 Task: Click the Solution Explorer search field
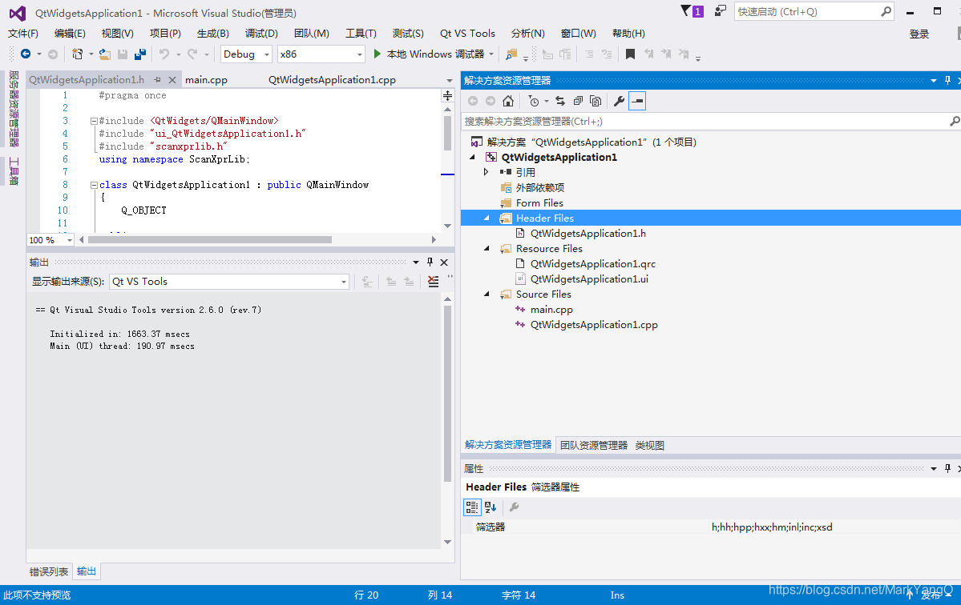click(x=705, y=121)
